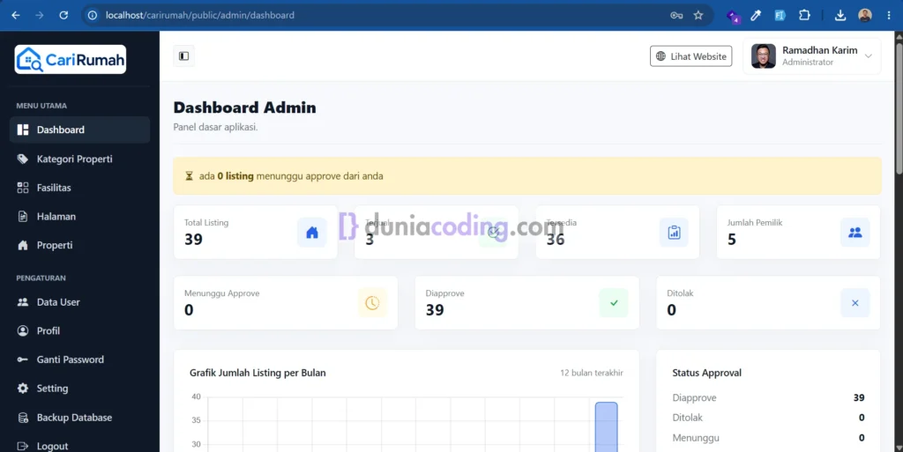The height and width of the screenshot is (452, 903).
Task: Click the site information icon in address bar
Action: (92, 16)
